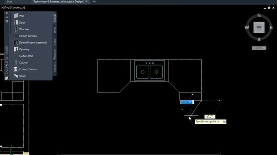Switch to the Doors palette tab
The height and width of the screenshot is (155, 277).
pos(55,42)
